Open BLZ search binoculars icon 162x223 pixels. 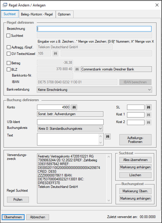77,69
